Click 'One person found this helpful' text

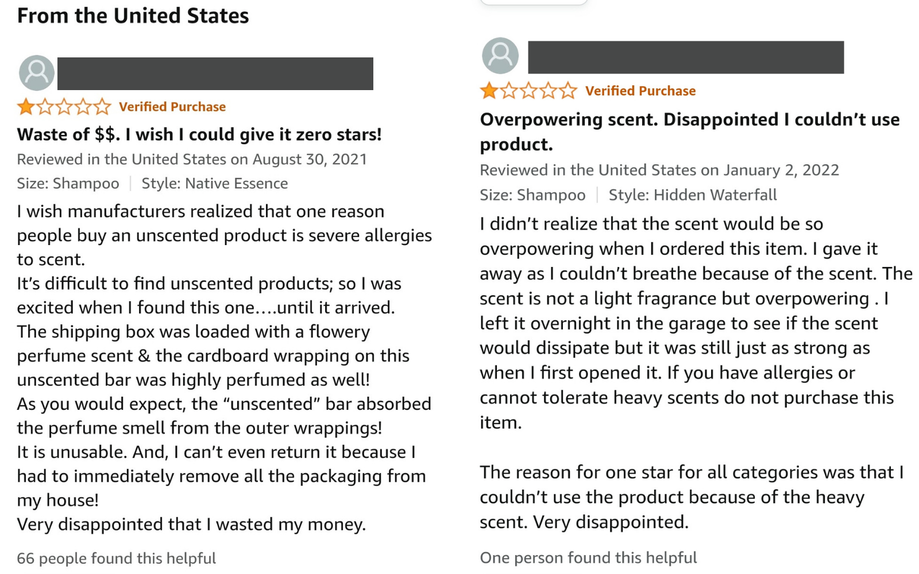(x=588, y=557)
